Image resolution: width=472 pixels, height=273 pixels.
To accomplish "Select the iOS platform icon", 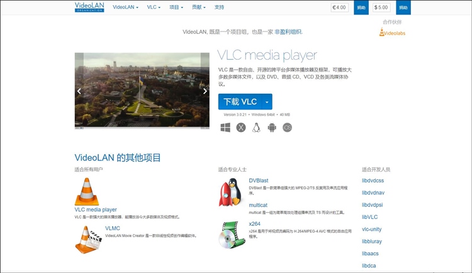I will [287, 127].
